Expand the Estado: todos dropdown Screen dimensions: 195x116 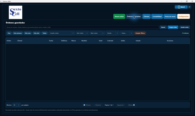click(x=62, y=33)
